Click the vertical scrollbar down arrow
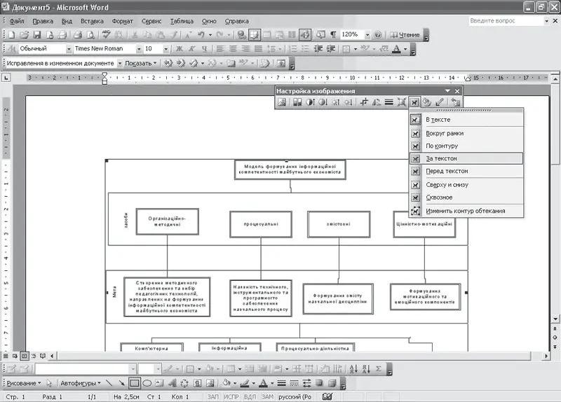This screenshot has width=561, height=402. click(555, 319)
